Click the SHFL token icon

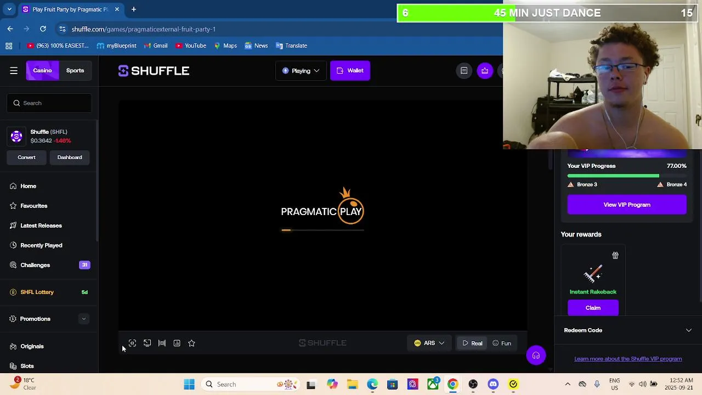pyautogui.click(x=16, y=137)
